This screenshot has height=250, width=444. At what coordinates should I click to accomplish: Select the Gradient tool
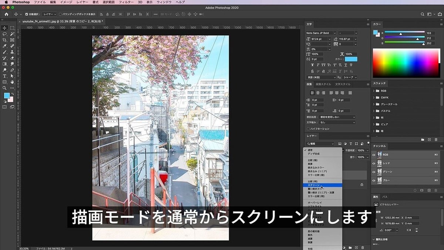click(4, 64)
